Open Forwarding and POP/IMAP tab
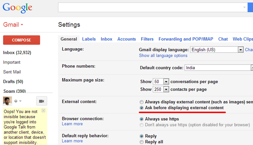The width and height of the screenshot is (253, 145). (186, 39)
